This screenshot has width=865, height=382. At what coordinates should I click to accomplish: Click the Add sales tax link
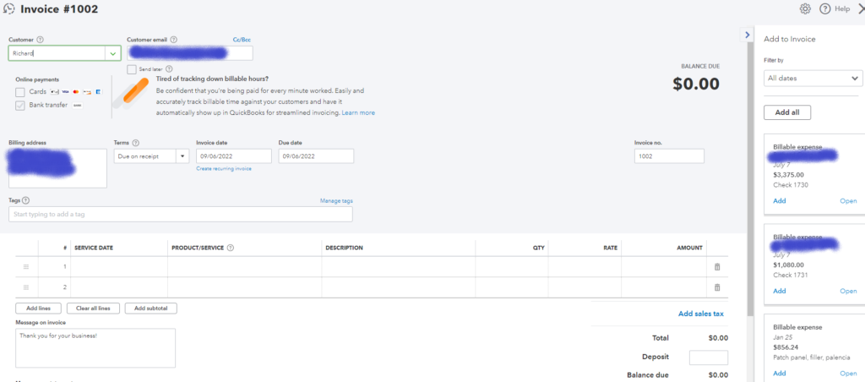[700, 314]
